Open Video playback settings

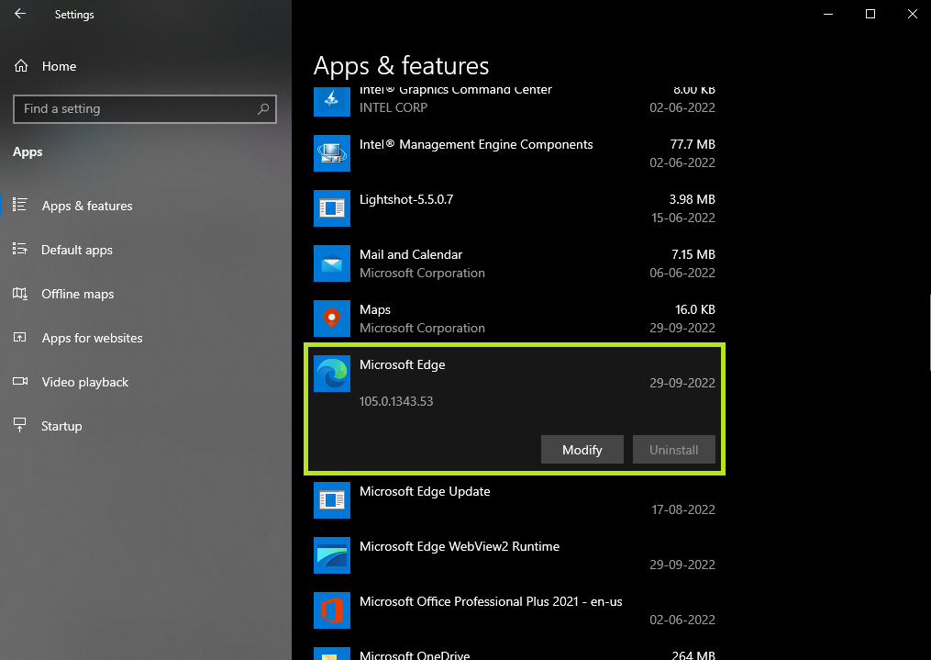click(x=146, y=381)
